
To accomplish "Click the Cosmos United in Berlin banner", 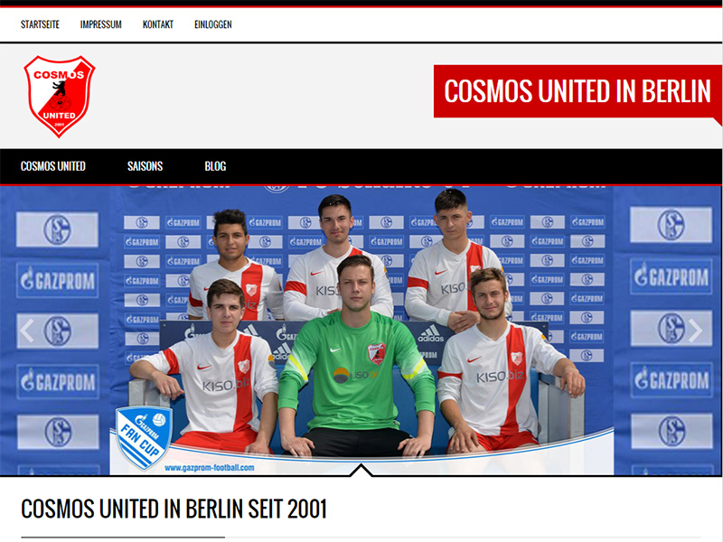I will pyautogui.click(x=577, y=91).
